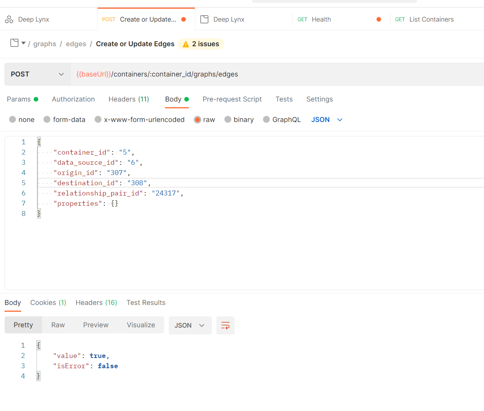Click the warning icon beside 2 issues
The width and height of the screenshot is (484, 411).
pos(186,44)
